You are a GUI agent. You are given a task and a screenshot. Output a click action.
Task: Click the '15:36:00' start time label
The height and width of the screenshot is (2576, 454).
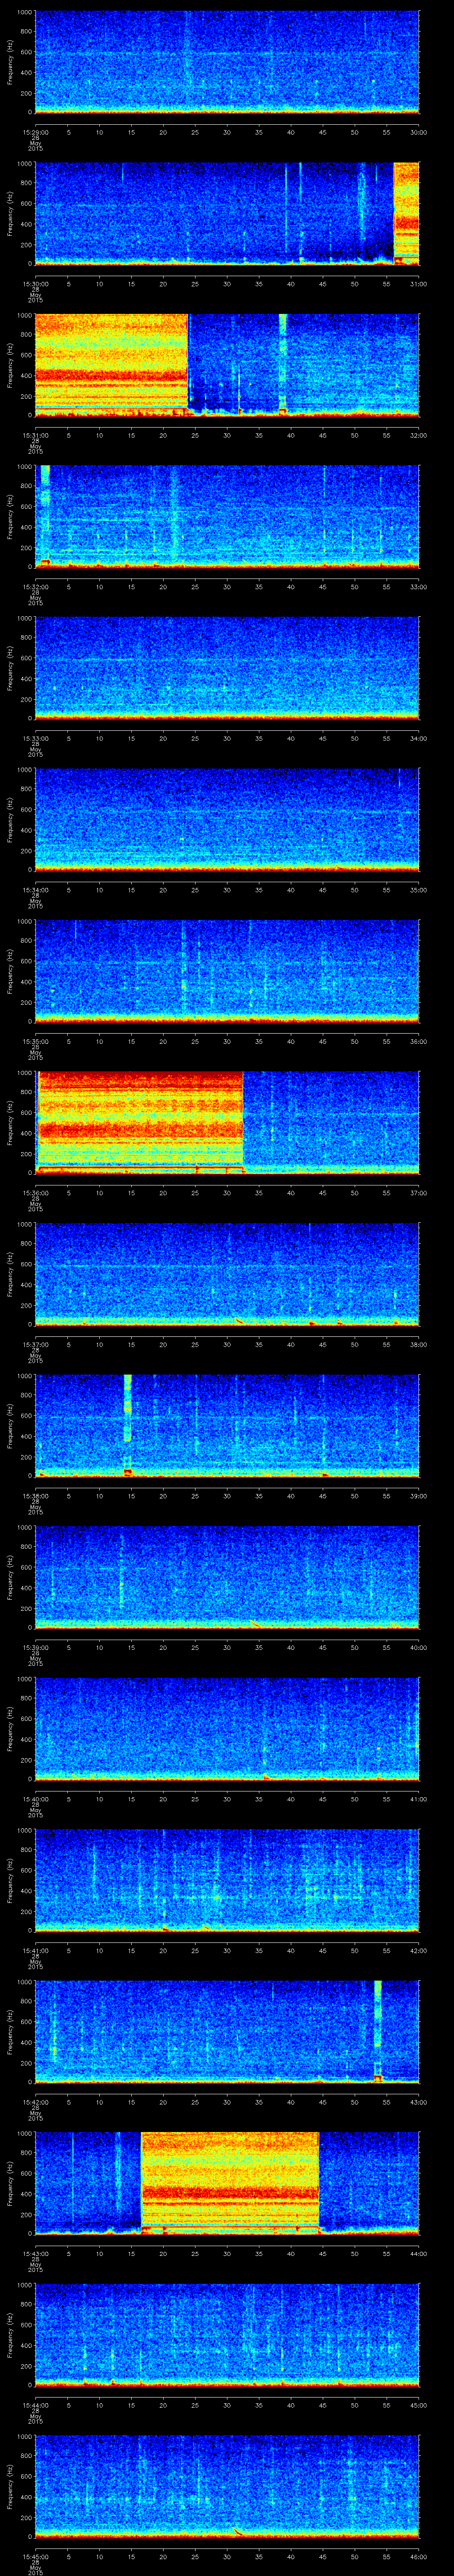pyautogui.click(x=35, y=1193)
